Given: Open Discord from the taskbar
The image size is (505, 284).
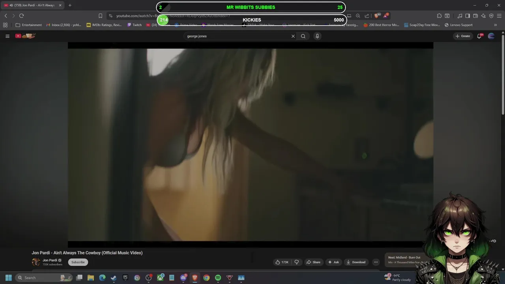Looking at the screenshot, I should (x=183, y=278).
